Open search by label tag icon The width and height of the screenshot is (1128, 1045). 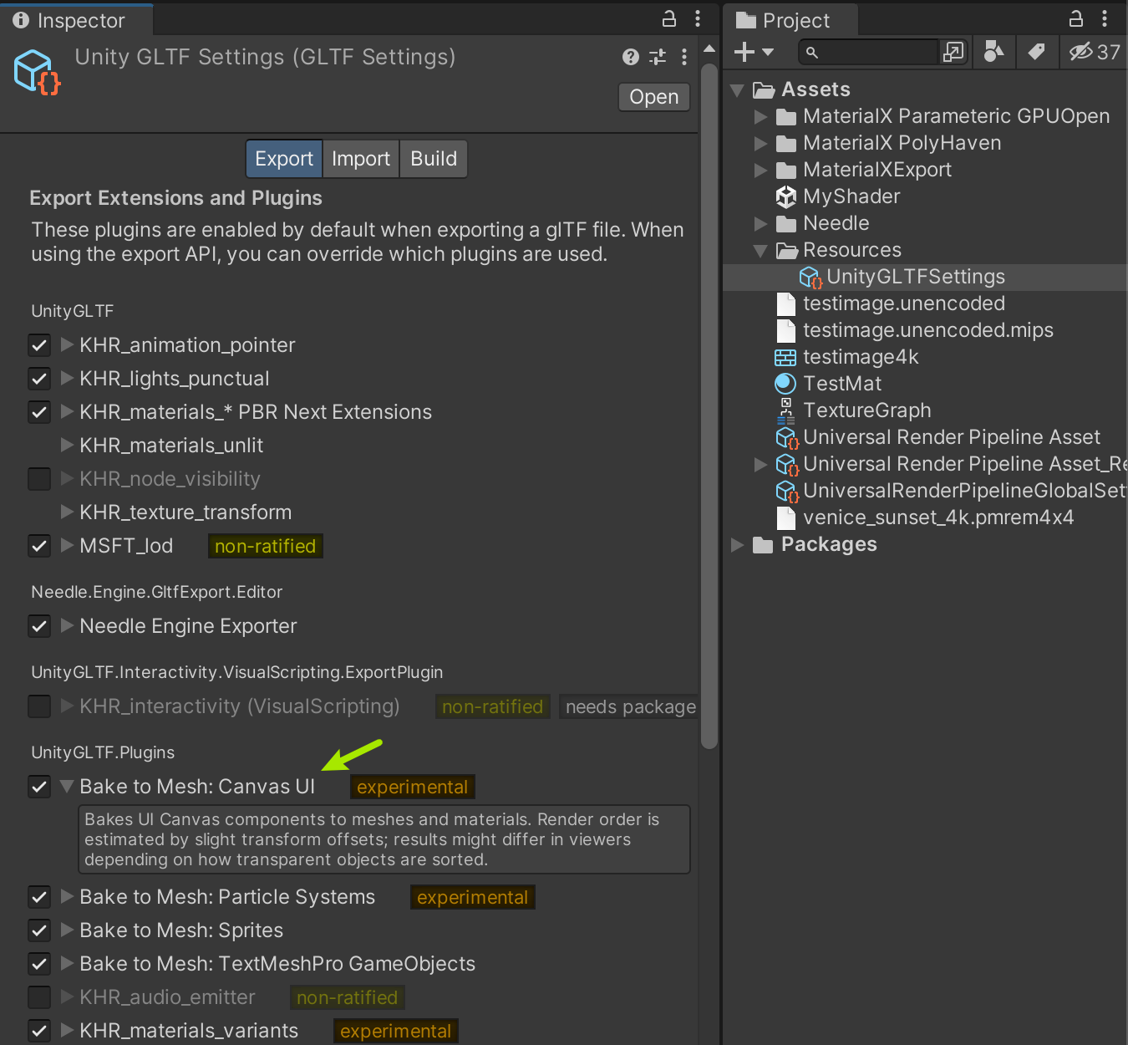pyautogui.click(x=1036, y=52)
